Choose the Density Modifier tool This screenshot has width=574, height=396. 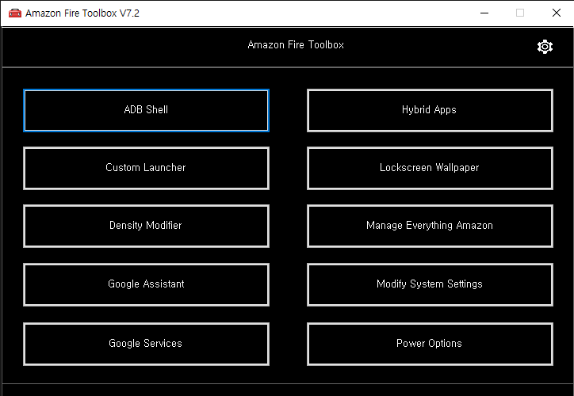[146, 226]
